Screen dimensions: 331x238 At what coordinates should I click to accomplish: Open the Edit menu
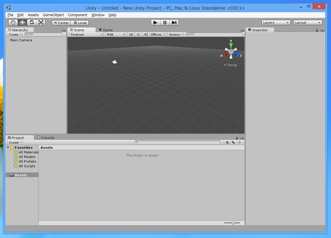click(20, 15)
